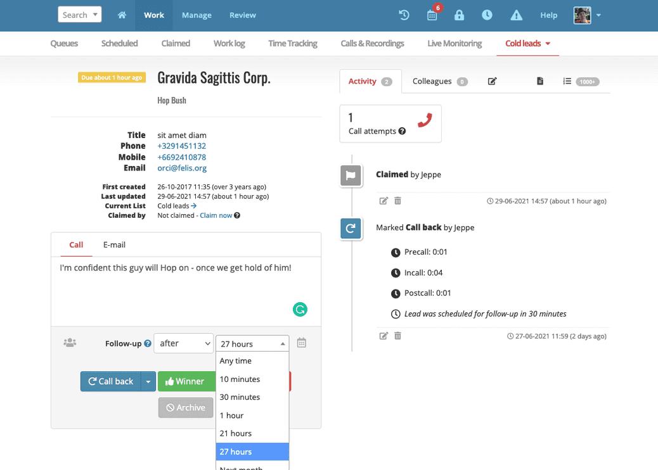Click the user avatar picture
The image size is (658, 470).
pos(582,15)
